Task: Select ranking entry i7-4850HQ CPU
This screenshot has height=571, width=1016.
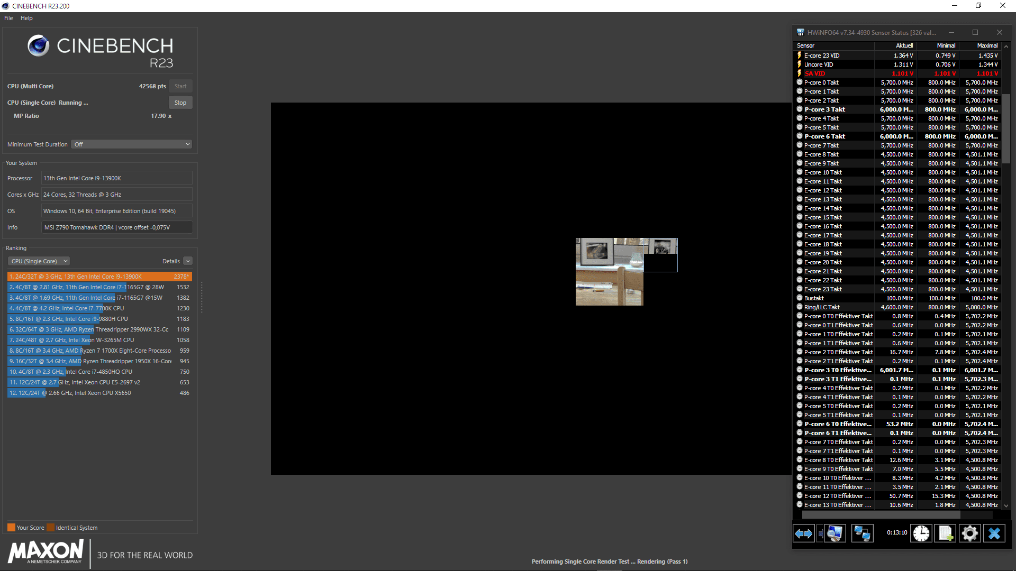Action: 99,372
